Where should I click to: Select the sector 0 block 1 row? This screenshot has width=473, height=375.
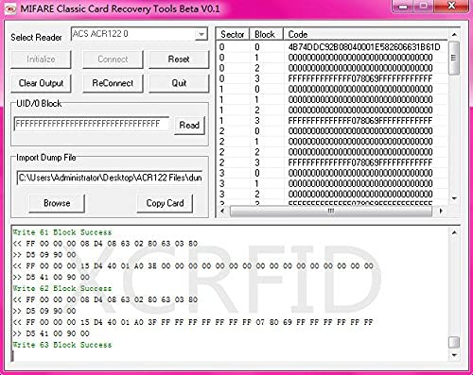[x=332, y=58]
